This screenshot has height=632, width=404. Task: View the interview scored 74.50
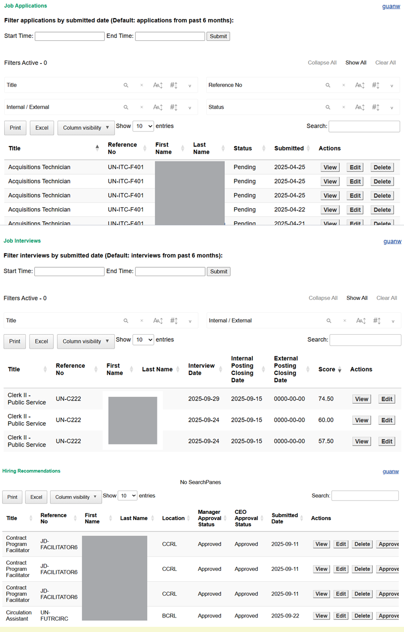(x=362, y=399)
